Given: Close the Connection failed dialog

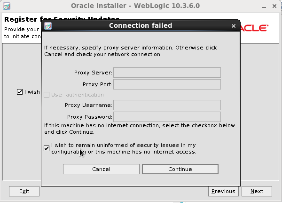Looking at the screenshot, I should (x=234, y=26).
